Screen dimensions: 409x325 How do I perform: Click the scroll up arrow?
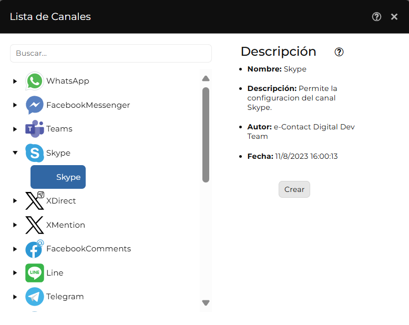click(x=206, y=78)
